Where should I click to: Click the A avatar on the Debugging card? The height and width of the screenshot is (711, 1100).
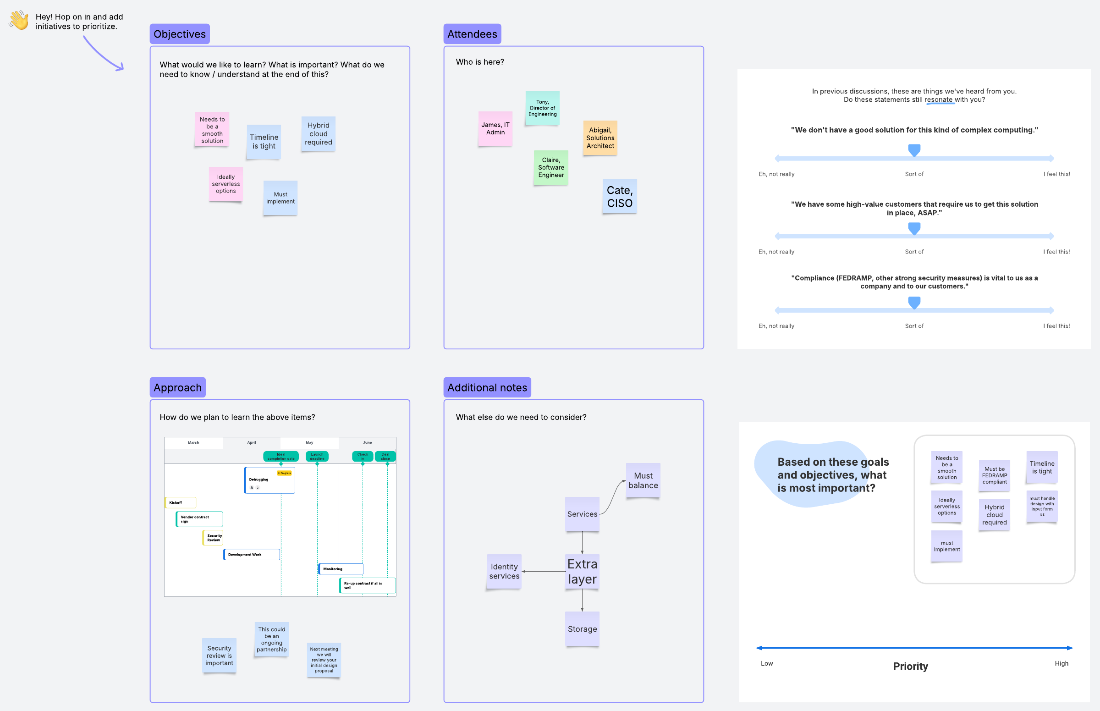click(252, 488)
